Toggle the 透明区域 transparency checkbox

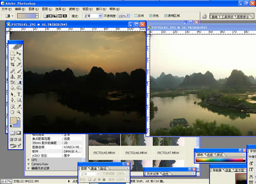[x=165, y=16]
